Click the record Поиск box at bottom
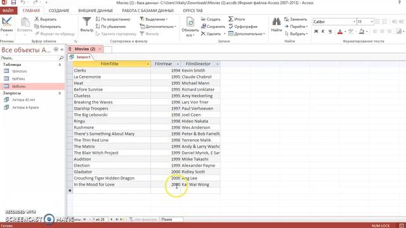This screenshot has width=406, height=228. [x=171, y=219]
